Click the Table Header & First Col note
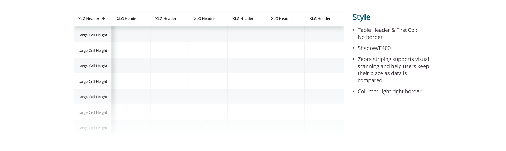Screen dimensions: 506x151 click(x=387, y=34)
